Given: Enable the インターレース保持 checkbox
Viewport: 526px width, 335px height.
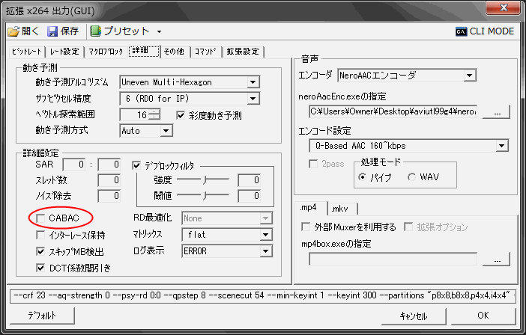Looking at the screenshot, I should click(40, 235).
